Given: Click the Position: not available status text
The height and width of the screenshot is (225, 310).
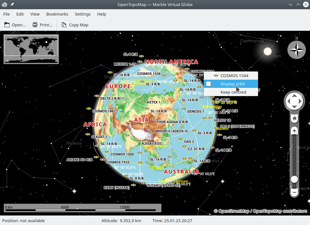Looking at the screenshot, I should 24,221.
